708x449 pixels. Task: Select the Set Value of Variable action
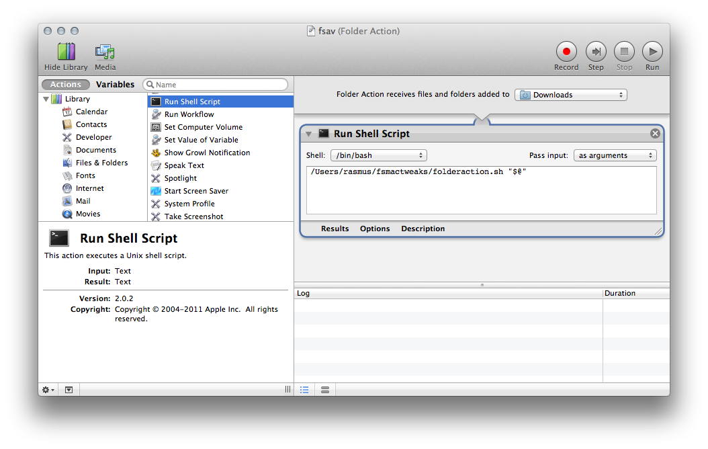220,140
